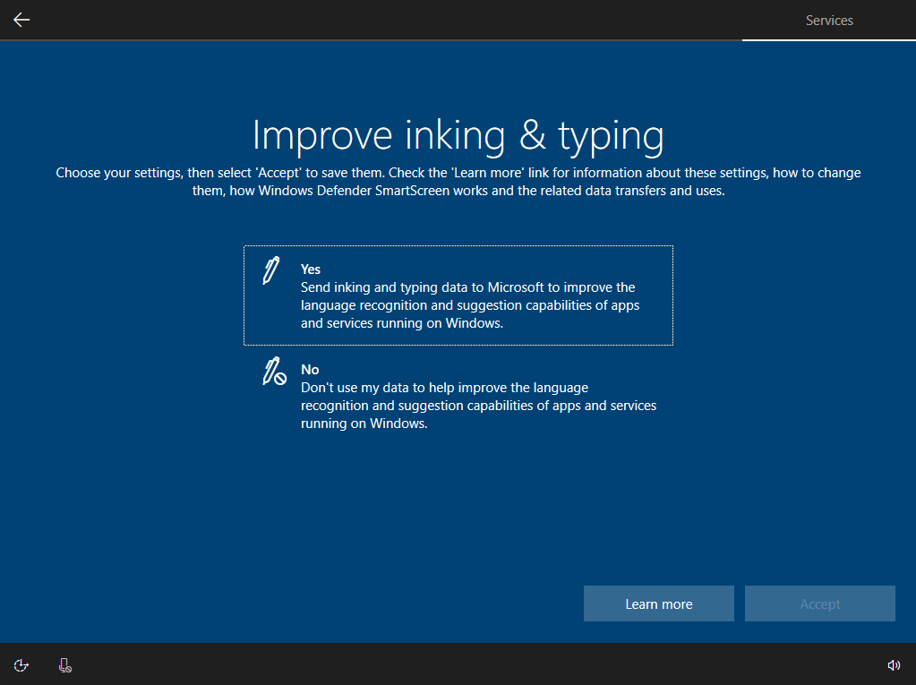Click the pen icon beside Yes

click(271, 270)
